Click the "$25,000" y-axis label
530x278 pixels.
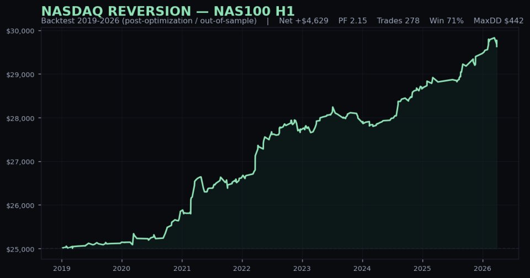20,249
